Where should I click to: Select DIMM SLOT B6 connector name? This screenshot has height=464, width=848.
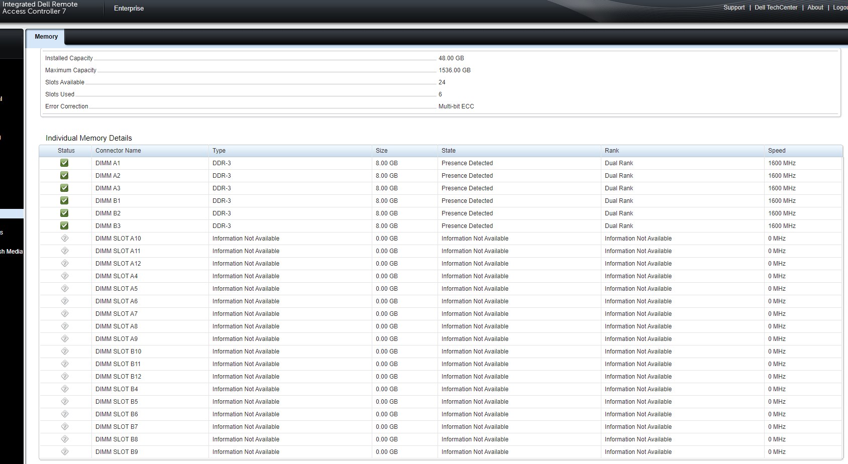pyautogui.click(x=117, y=414)
